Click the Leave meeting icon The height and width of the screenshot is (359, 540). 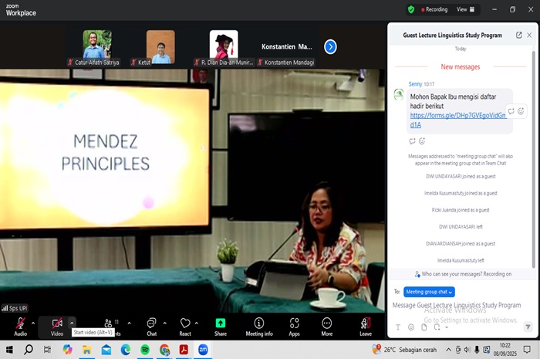pos(365,323)
